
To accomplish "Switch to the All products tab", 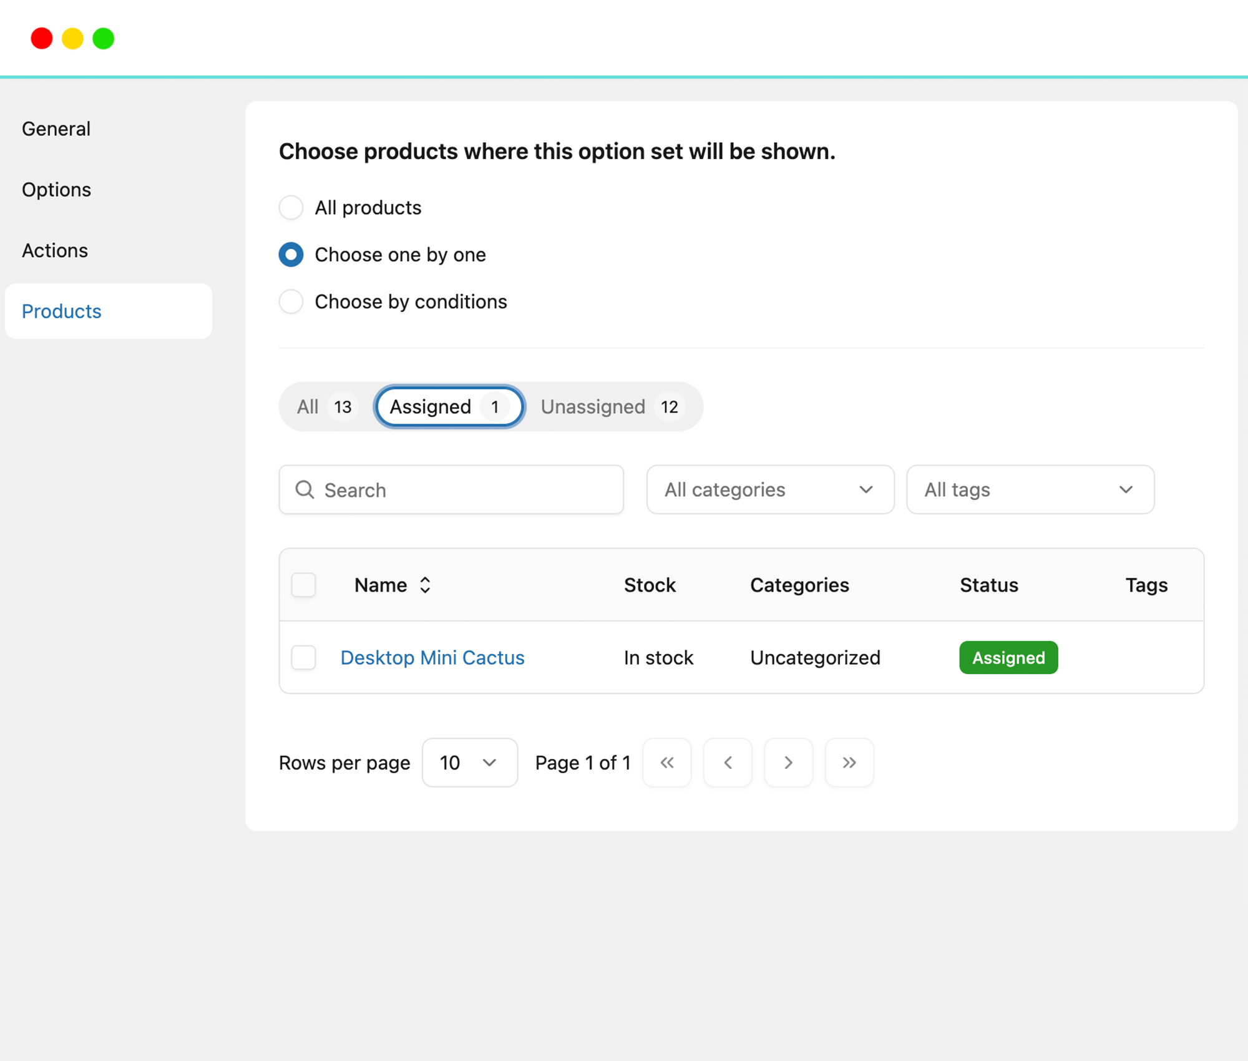I will (x=324, y=407).
